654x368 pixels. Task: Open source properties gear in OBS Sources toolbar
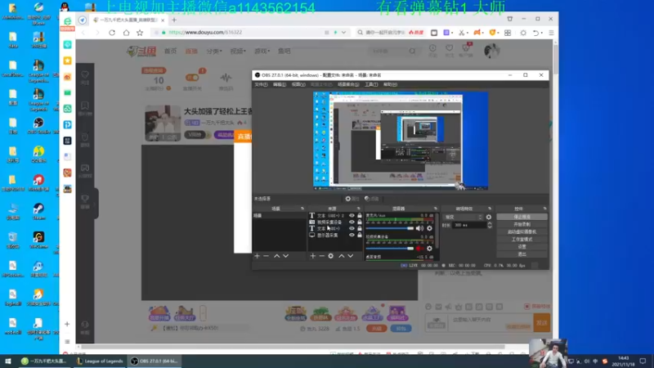click(331, 256)
